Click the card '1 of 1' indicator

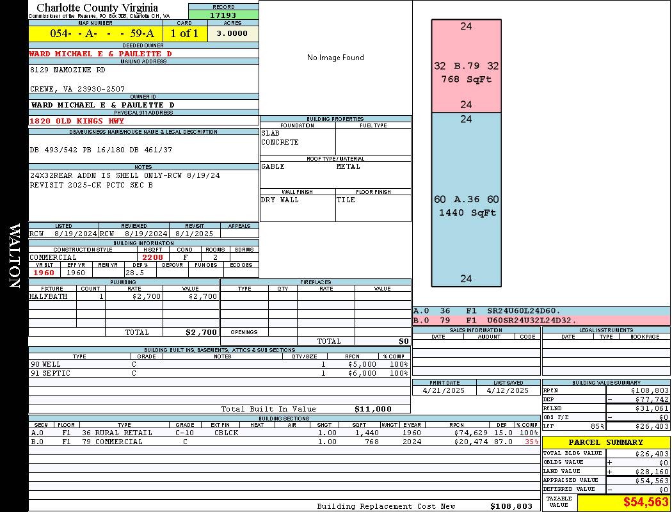pyautogui.click(x=185, y=34)
